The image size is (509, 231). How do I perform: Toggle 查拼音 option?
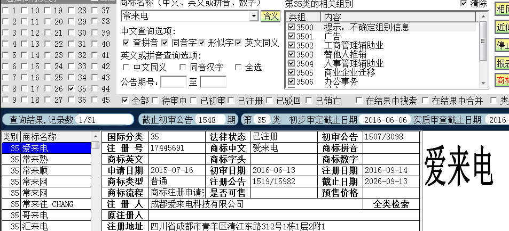tap(126, 43)
